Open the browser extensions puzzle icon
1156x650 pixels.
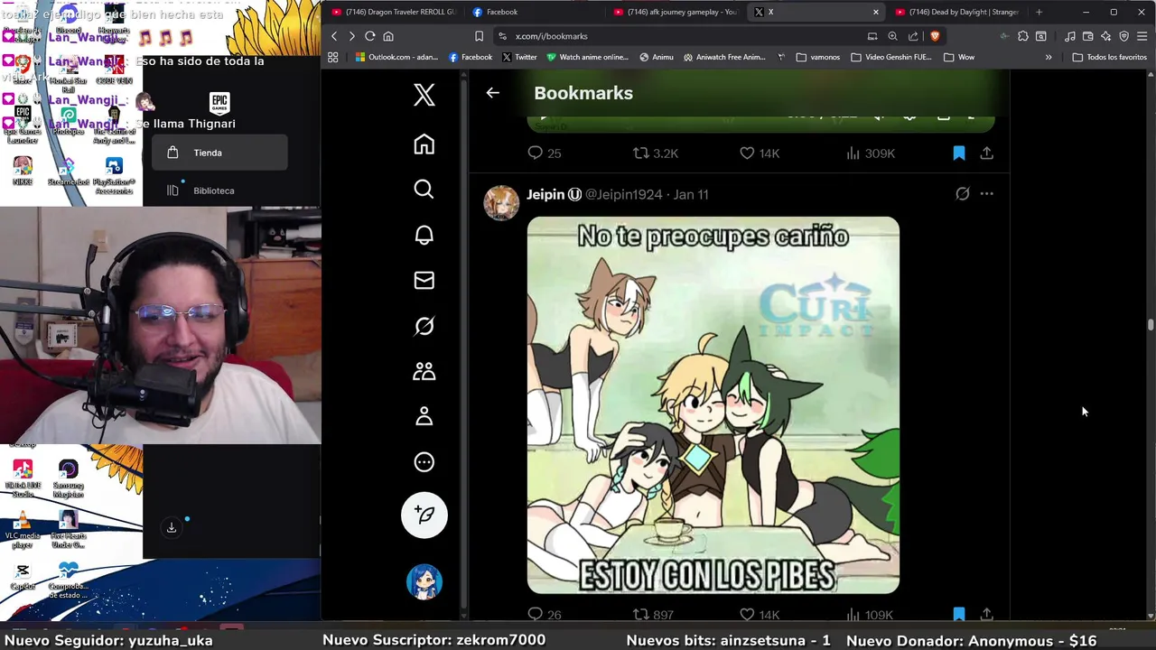[1022, 36]
